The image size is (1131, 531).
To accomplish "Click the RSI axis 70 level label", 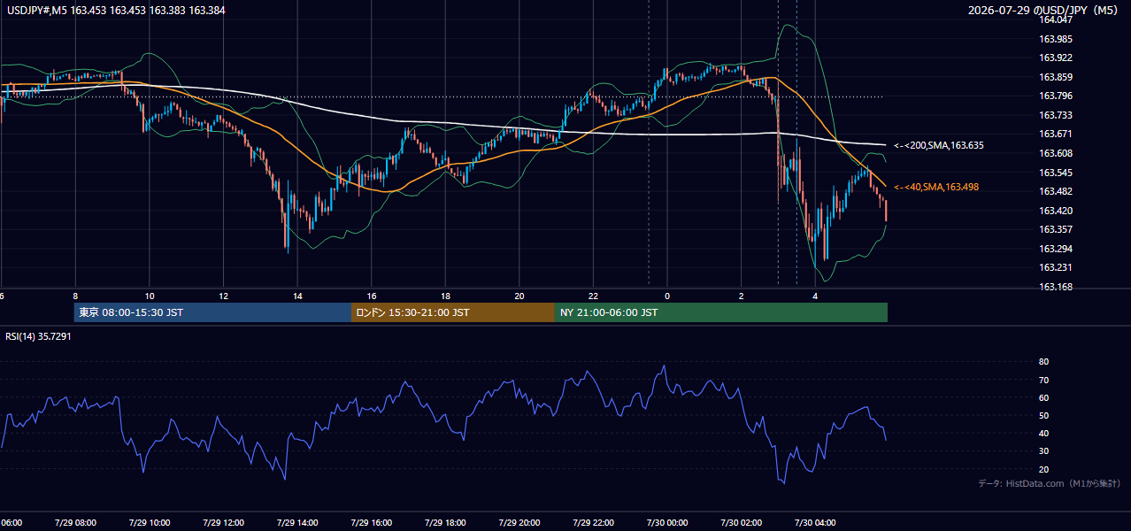I will 1043,380.
